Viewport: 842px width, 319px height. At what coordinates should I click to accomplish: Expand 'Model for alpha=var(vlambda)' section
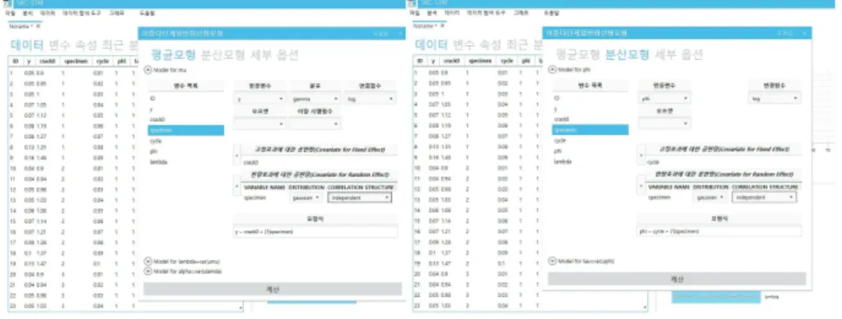(x=148, y=271)
